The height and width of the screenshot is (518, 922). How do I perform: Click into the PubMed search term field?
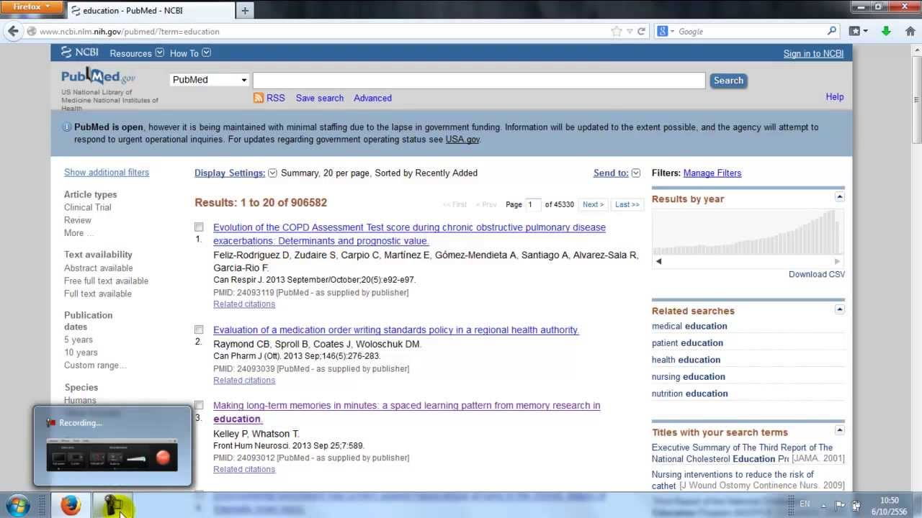tap(479, 81)
